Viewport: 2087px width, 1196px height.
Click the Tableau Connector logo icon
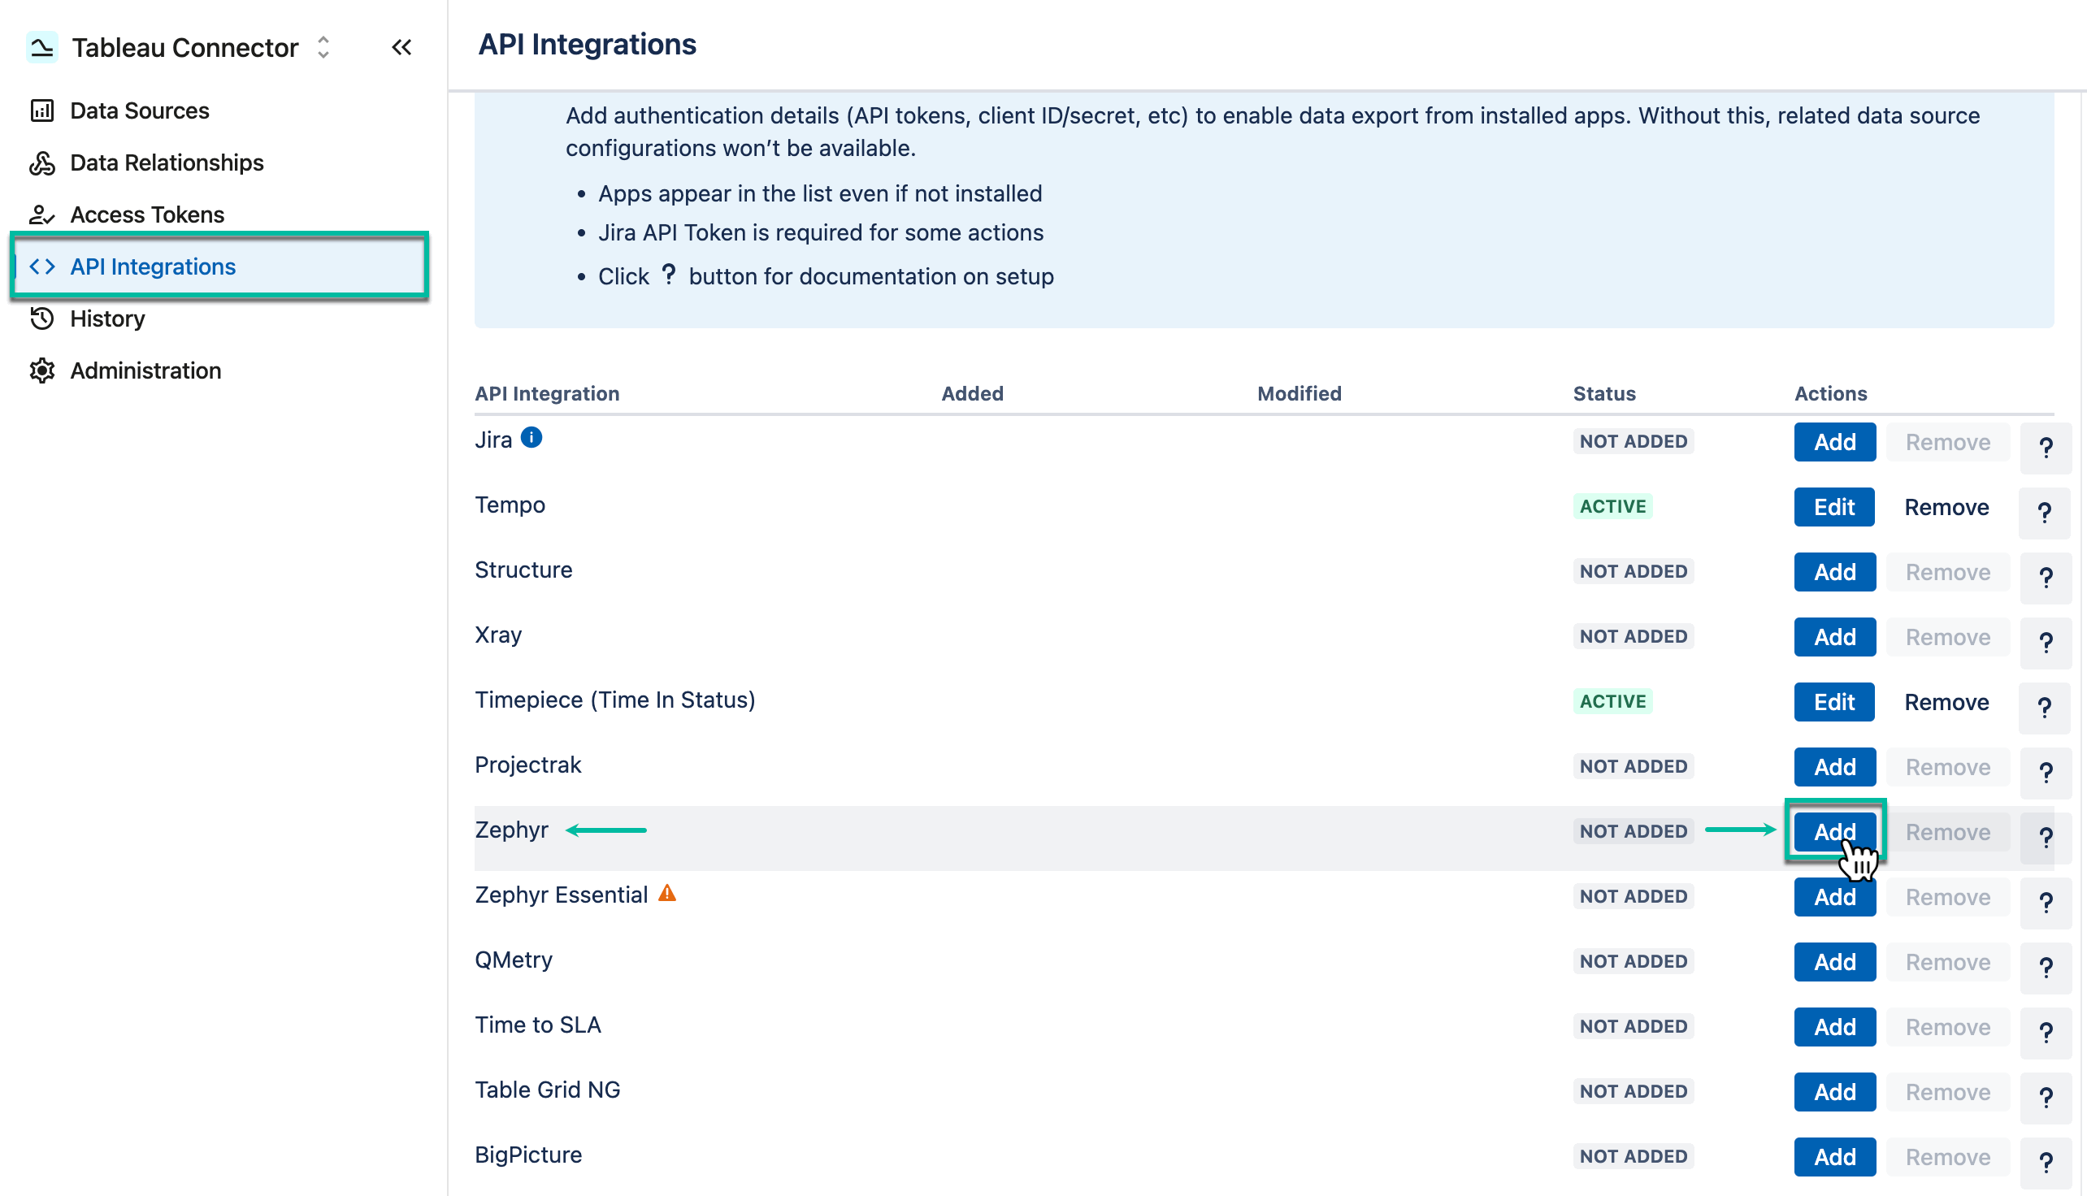click(41, 47)
